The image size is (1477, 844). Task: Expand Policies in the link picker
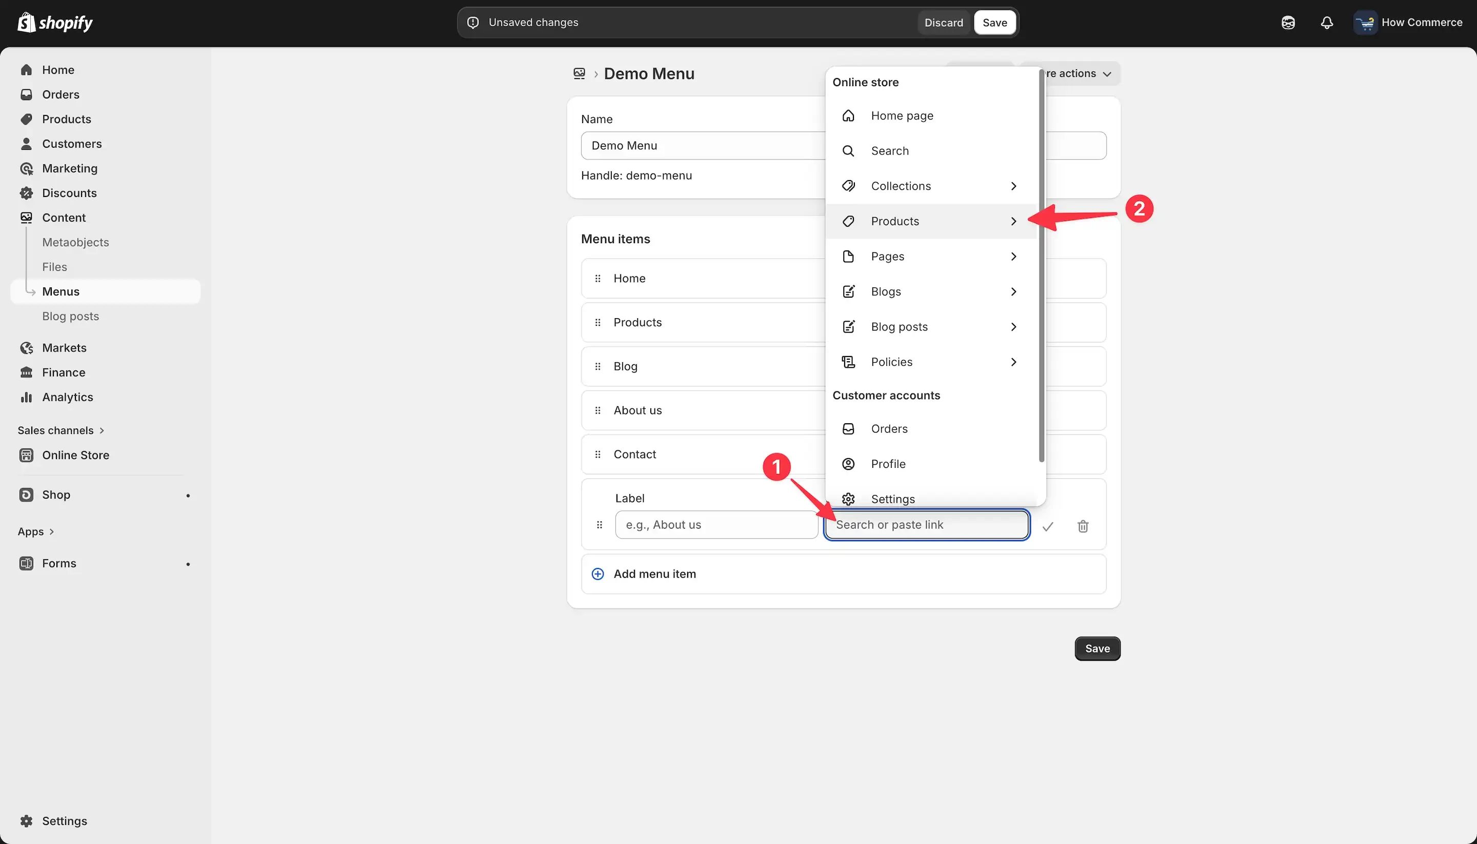click(x=931, y=362)
